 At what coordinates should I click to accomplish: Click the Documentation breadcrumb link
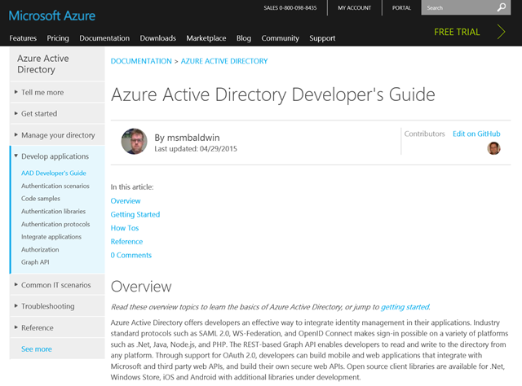[x=141, y=61]
